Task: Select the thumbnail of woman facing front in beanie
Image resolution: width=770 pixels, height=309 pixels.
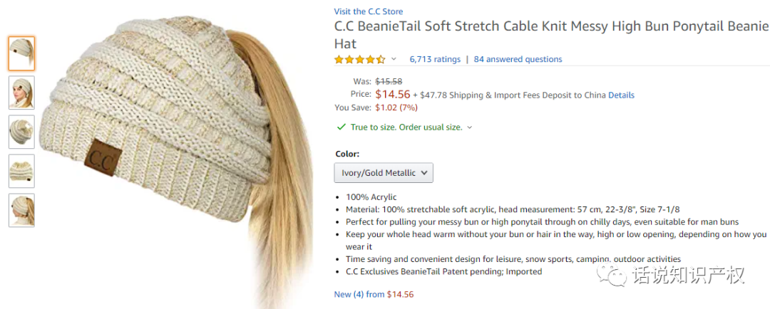Action: pyautogui.click(x=21, y=93)
